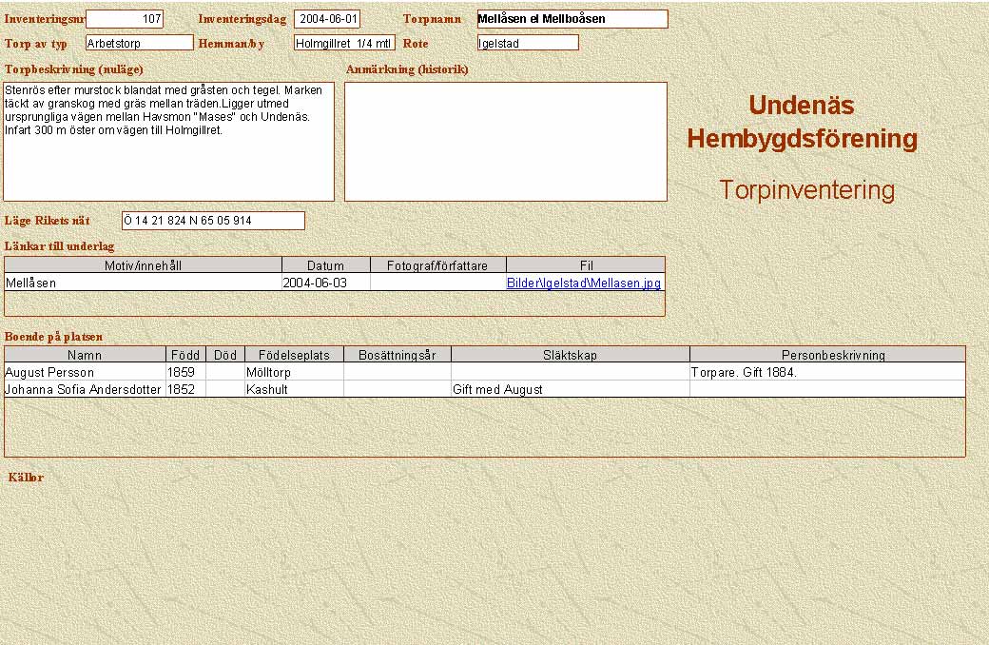This screenshot has width=989, height=645.
Task: Click the Namn column header in residents table
Action: click(85, 355)
